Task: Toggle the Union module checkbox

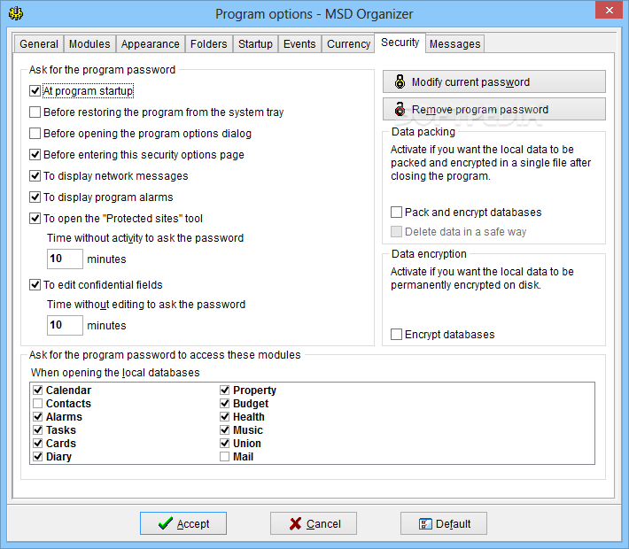Action: [225, 443]
